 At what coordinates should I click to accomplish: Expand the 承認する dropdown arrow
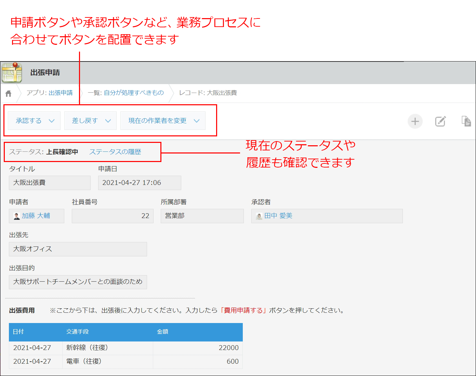[x=52, y=121]
